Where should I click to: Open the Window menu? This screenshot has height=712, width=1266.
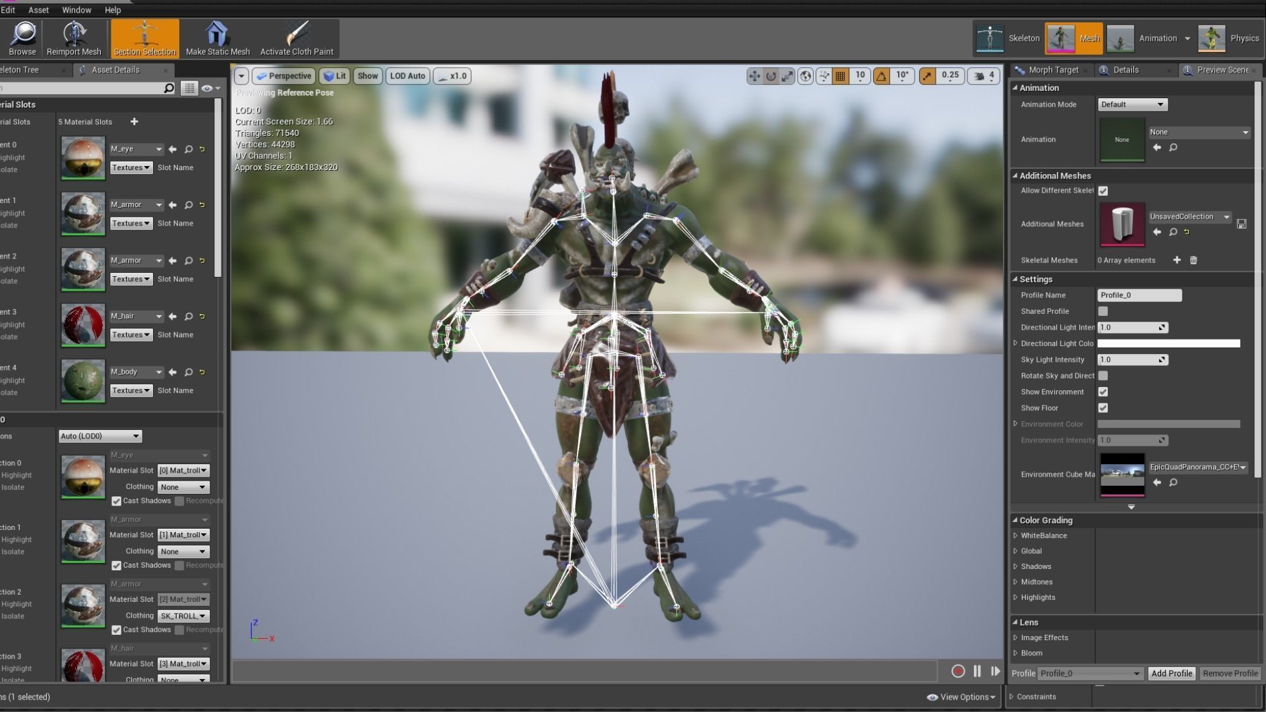76,10
